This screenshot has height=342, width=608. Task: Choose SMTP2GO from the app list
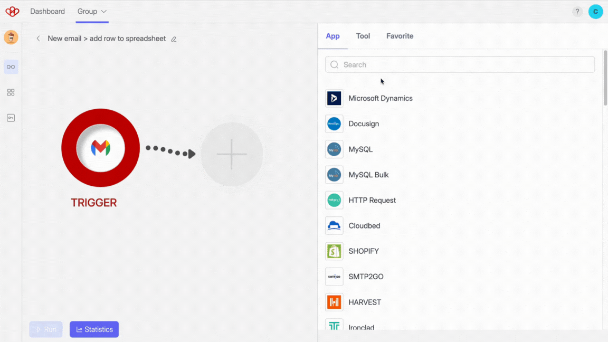coord(366,277)
